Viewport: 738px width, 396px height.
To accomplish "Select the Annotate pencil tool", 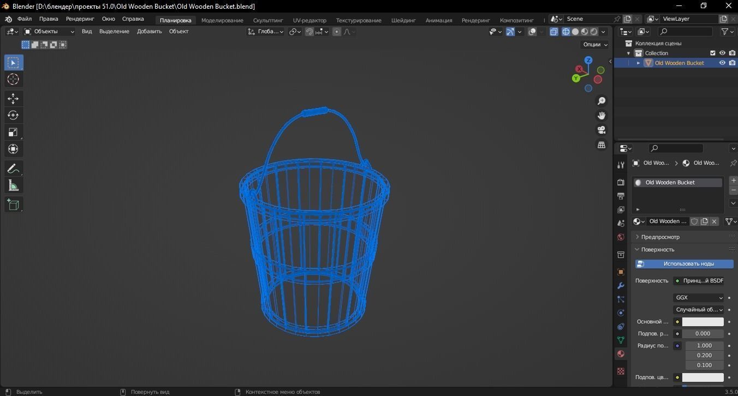I will click(13, 169).
